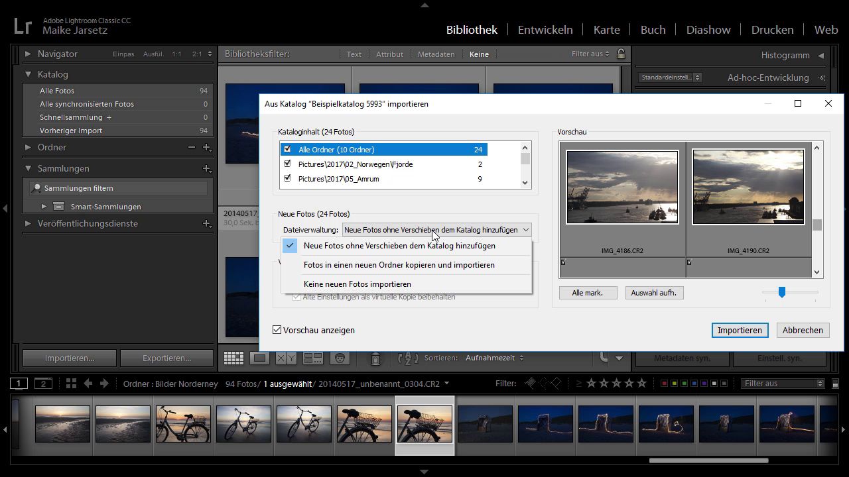Open Standardeinstell. preset dropdown
The height and width of the screenshot is (477, 849).
tap(670, 78)
